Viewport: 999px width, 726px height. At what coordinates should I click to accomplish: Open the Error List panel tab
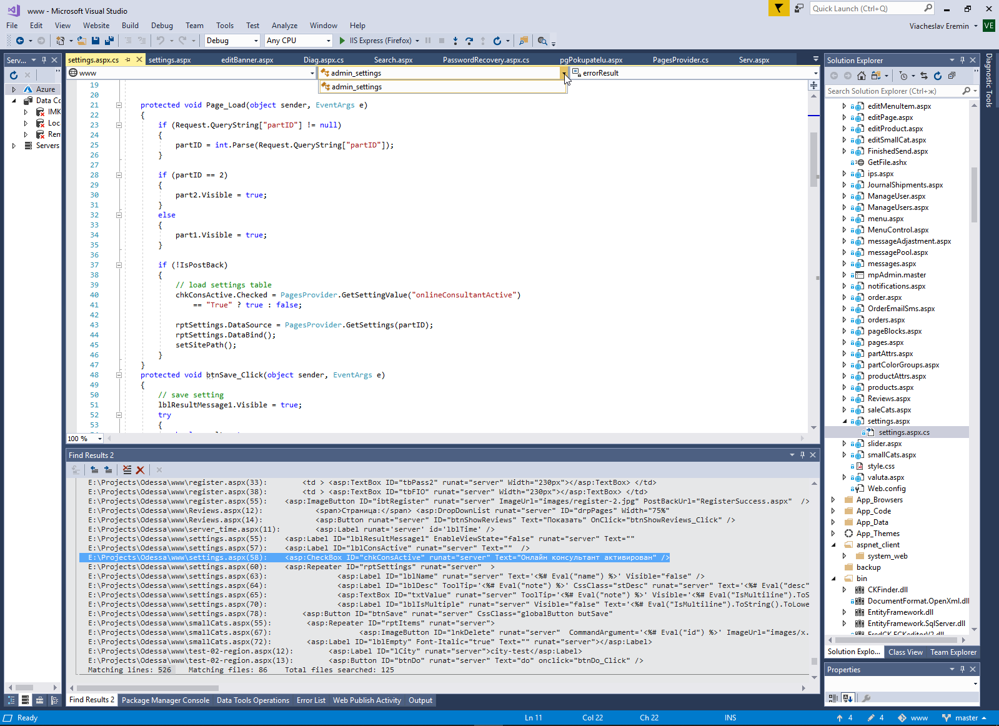tap(311, 700)
